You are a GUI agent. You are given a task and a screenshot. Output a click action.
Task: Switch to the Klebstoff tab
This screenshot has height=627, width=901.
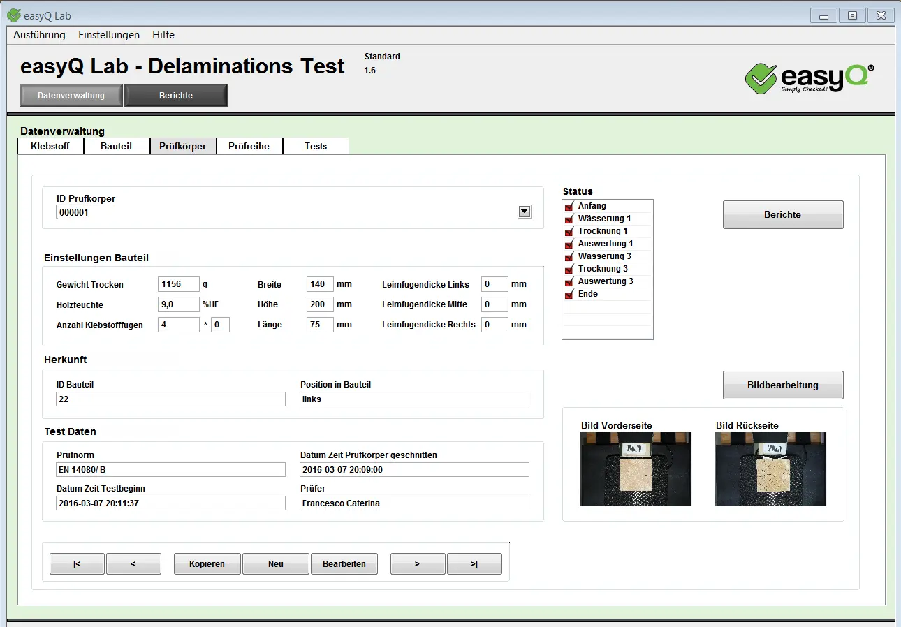pos(50,146)
